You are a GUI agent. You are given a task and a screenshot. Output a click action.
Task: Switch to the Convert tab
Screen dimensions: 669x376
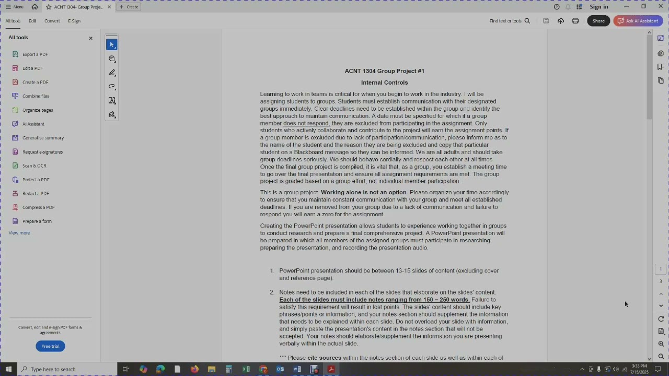click(x=52, y=21)
